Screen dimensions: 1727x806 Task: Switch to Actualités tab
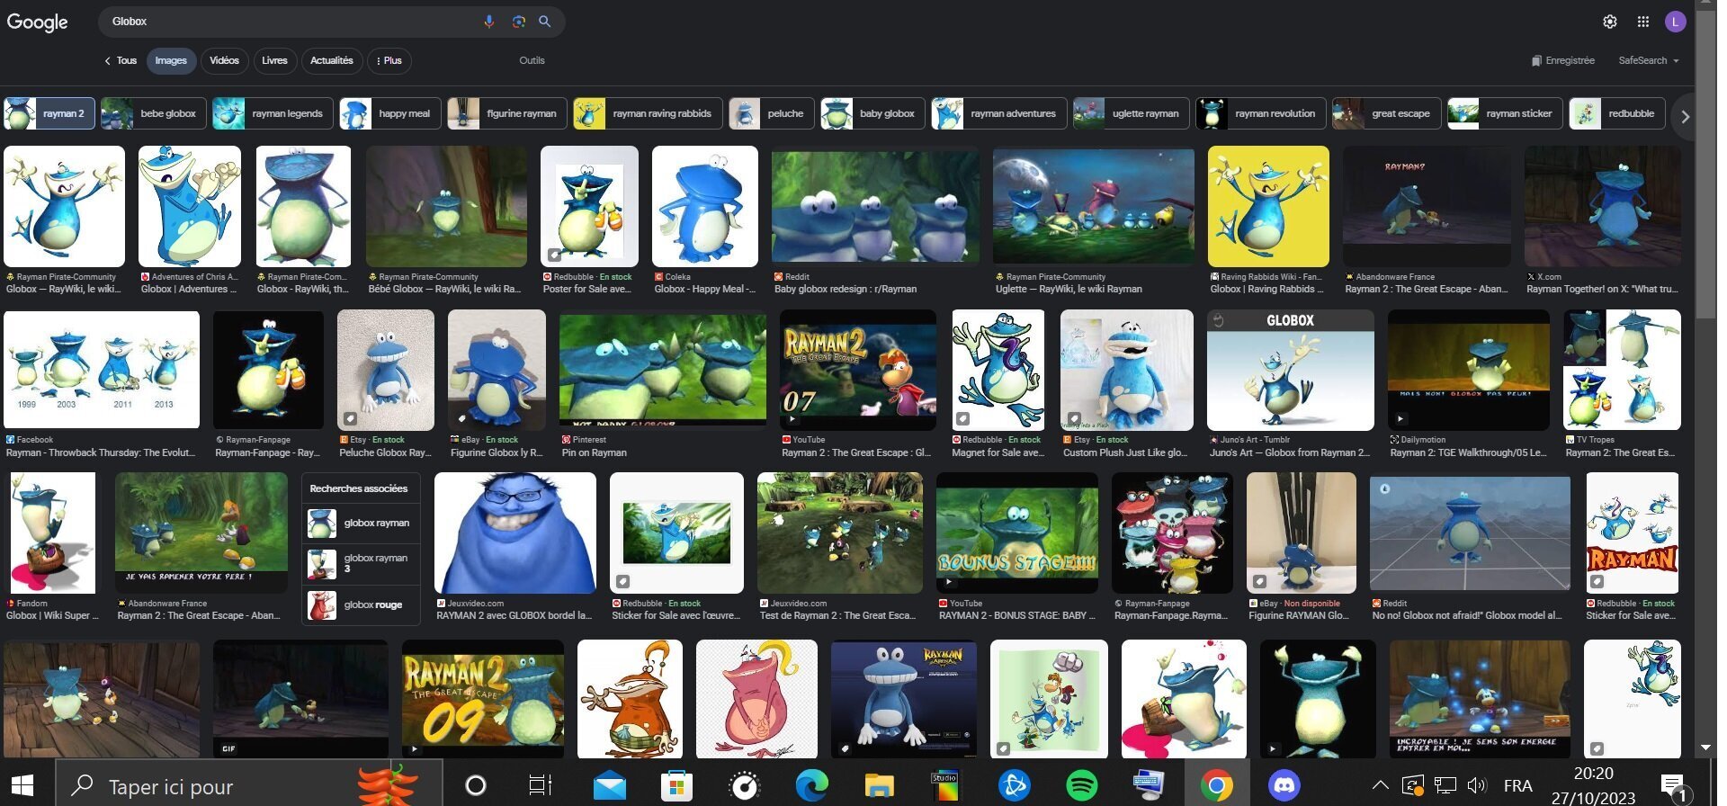(332, 60)
